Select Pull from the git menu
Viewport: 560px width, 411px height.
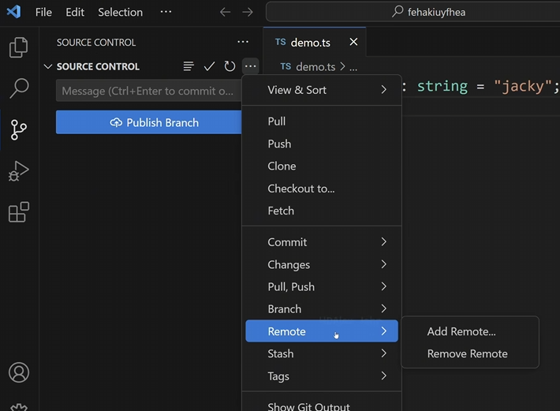(x=277, y=121)
